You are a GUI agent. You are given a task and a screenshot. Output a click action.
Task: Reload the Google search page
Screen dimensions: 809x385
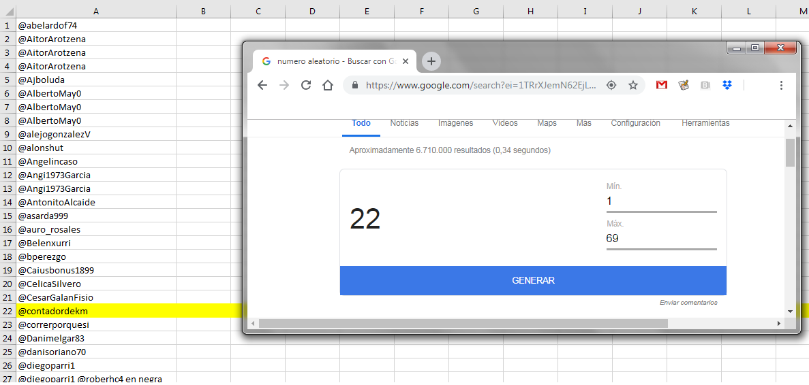click(306, 86)
